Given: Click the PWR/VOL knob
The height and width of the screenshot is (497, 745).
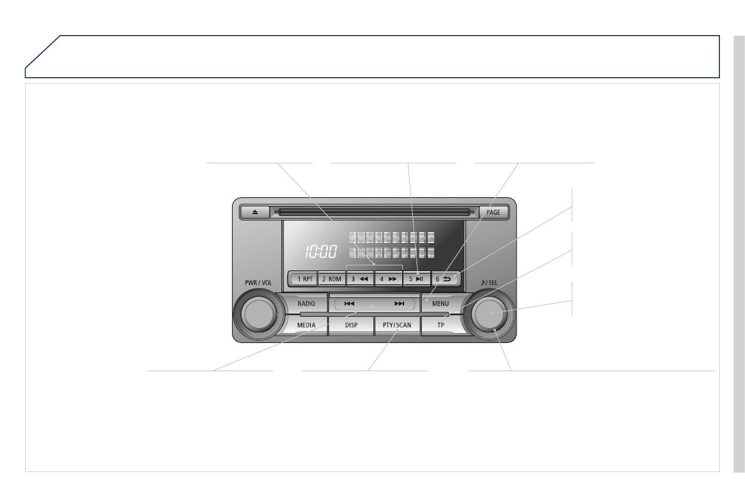Looking at the screenshot, I should pos(258,314).
